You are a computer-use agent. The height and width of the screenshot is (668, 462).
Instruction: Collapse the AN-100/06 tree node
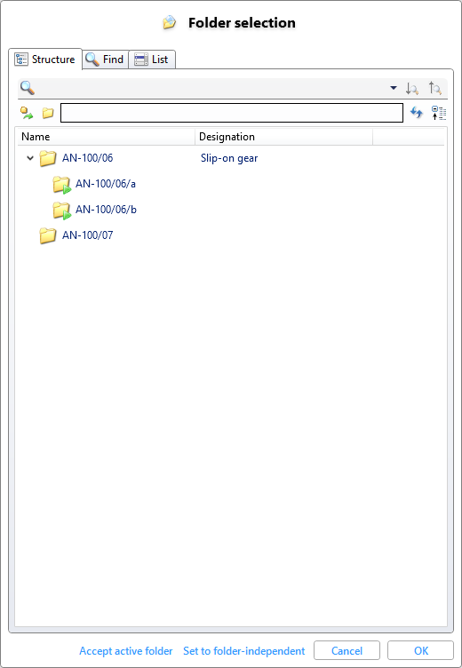pos(30,158)
